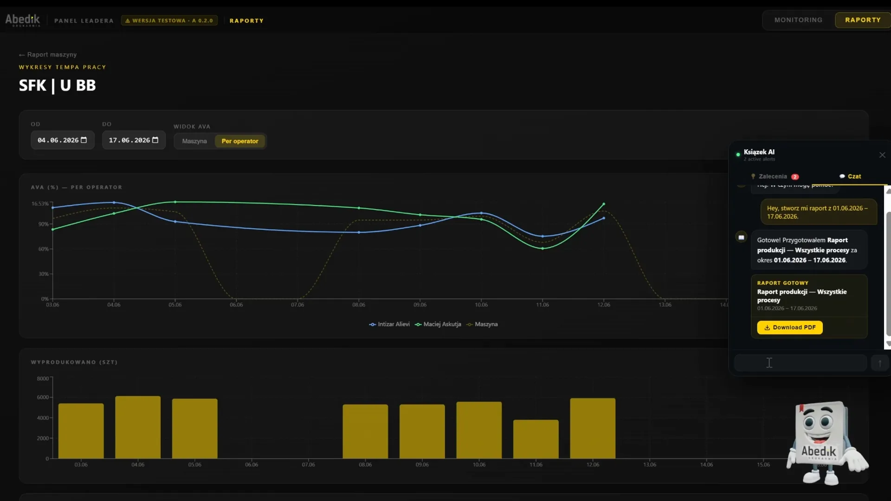
Task: Click Panel Leadera header label
Action: pos(84,20)
